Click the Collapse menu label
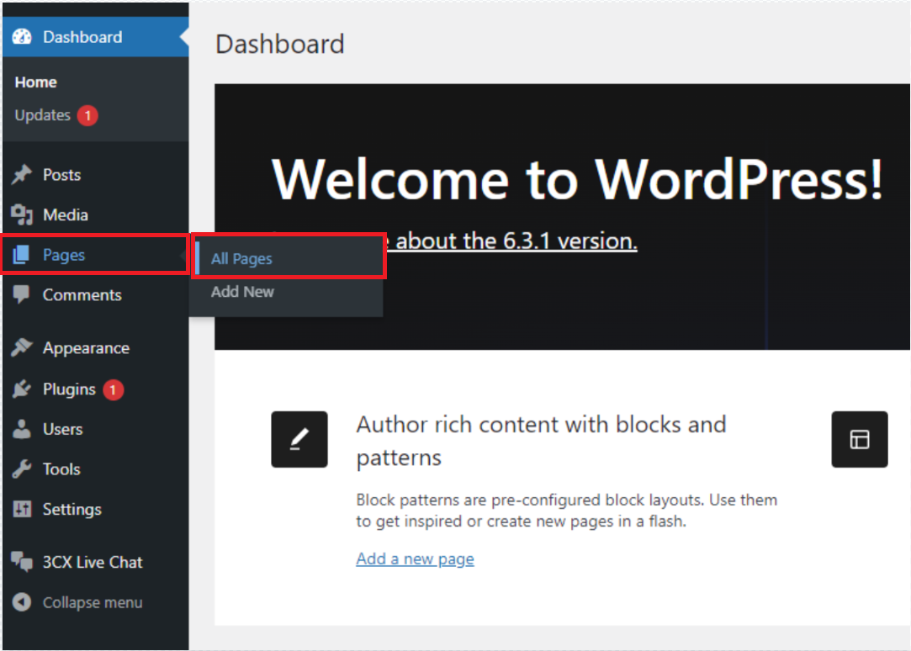 93,603
